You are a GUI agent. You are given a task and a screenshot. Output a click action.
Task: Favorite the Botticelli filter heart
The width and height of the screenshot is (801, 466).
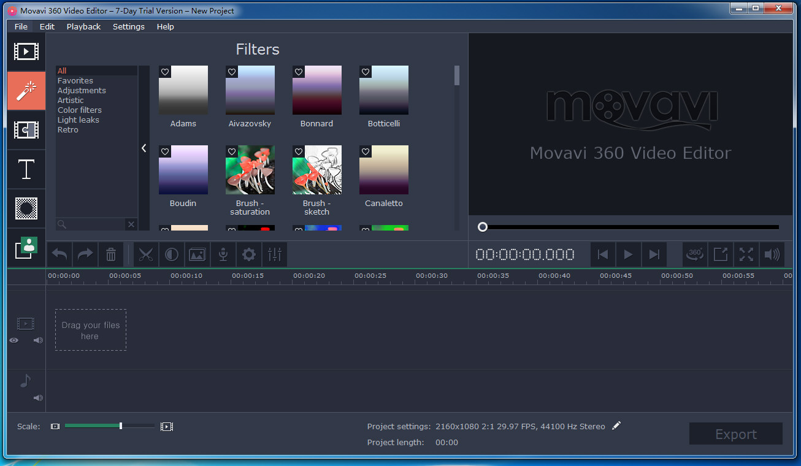click(x=366, y=72)
